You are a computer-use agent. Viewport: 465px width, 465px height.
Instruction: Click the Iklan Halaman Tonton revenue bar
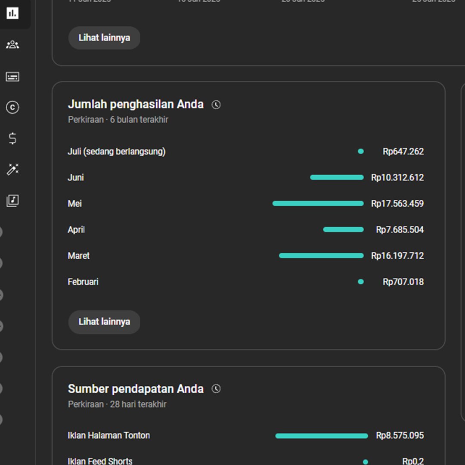tap(321, 435)
